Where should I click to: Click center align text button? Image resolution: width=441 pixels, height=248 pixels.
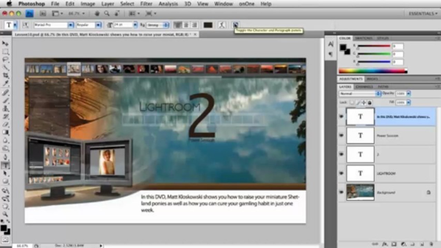[186, 25]
